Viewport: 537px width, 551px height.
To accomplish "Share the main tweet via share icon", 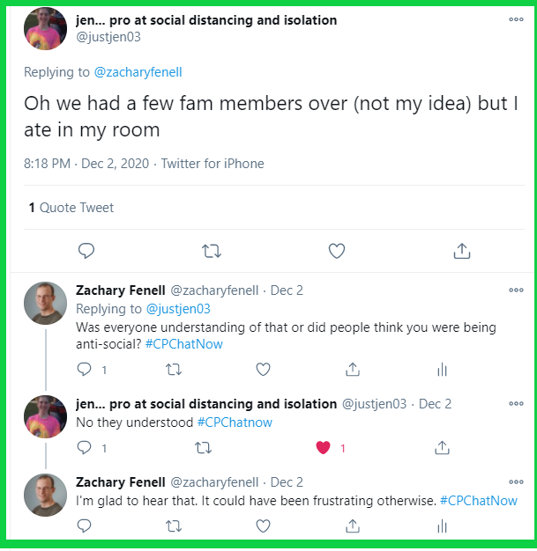I will tap(461, 252).
